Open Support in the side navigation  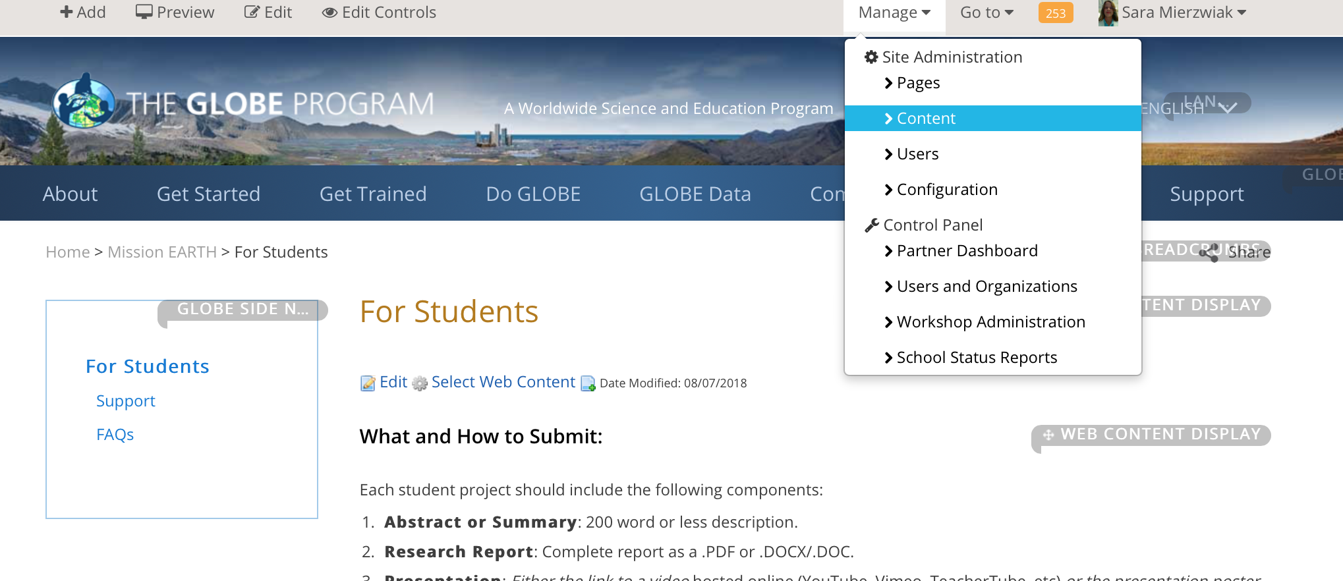[126, 401]
